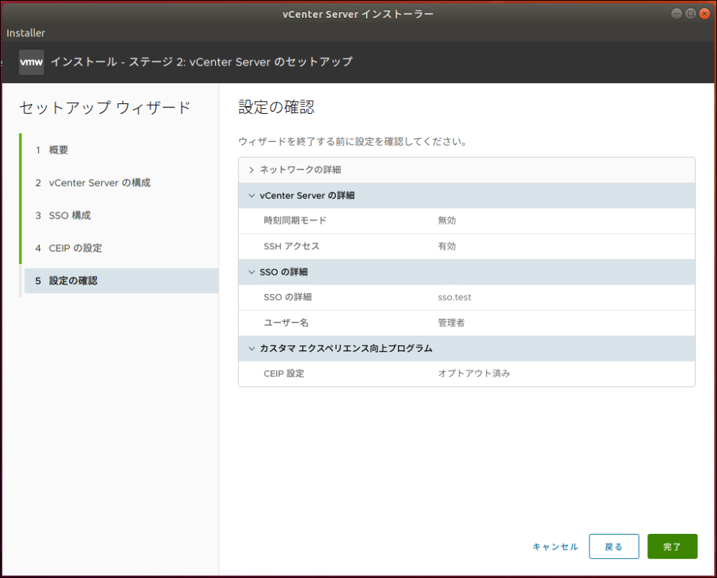
Task: Click the 管理者 user name value
Action: click(451, 323)
